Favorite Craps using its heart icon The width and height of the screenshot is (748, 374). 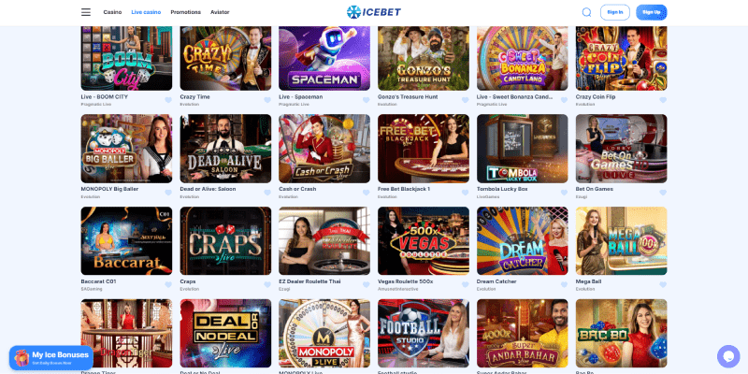click(x=267, y=285)
